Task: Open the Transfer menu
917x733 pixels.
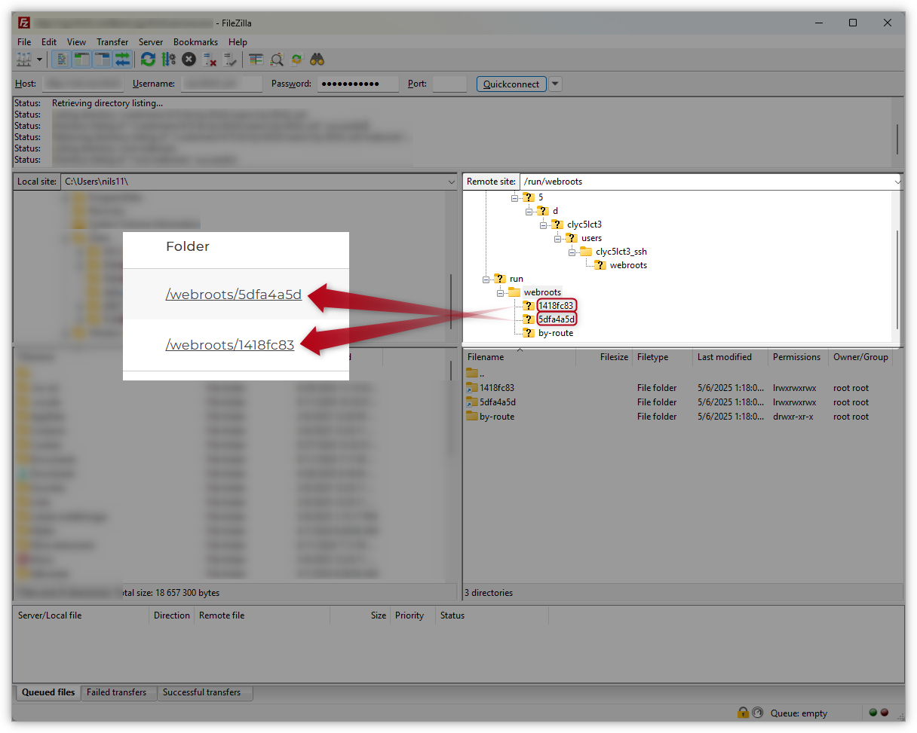Action: coord(112,42)
